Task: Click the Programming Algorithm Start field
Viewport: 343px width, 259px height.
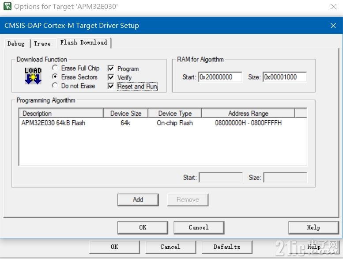Action: point(221,177)
